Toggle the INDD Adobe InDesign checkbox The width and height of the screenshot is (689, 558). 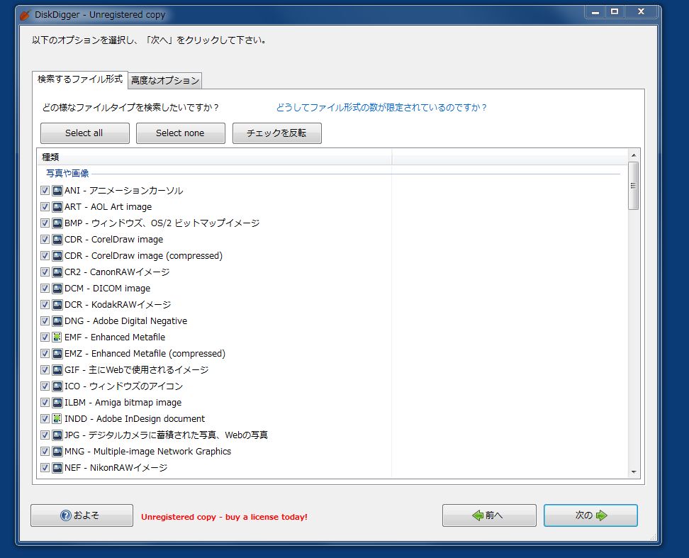pyautogui.click(x=45, y=419)
